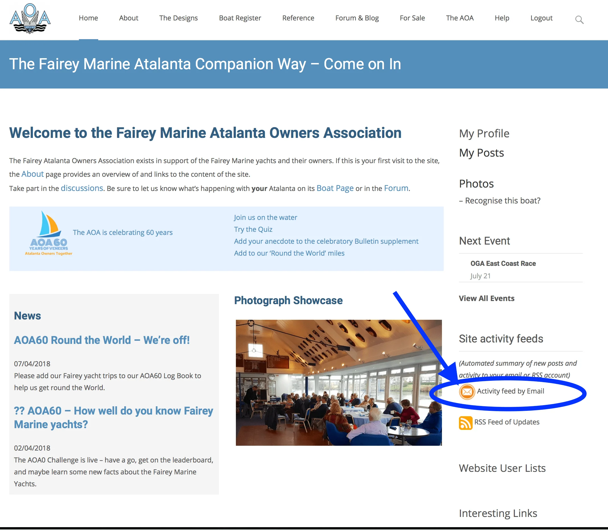Image resolution: width=608 pixels, height=530 pixels.
Task: Click the orange RSS feed icon
Action: point(466,423)
